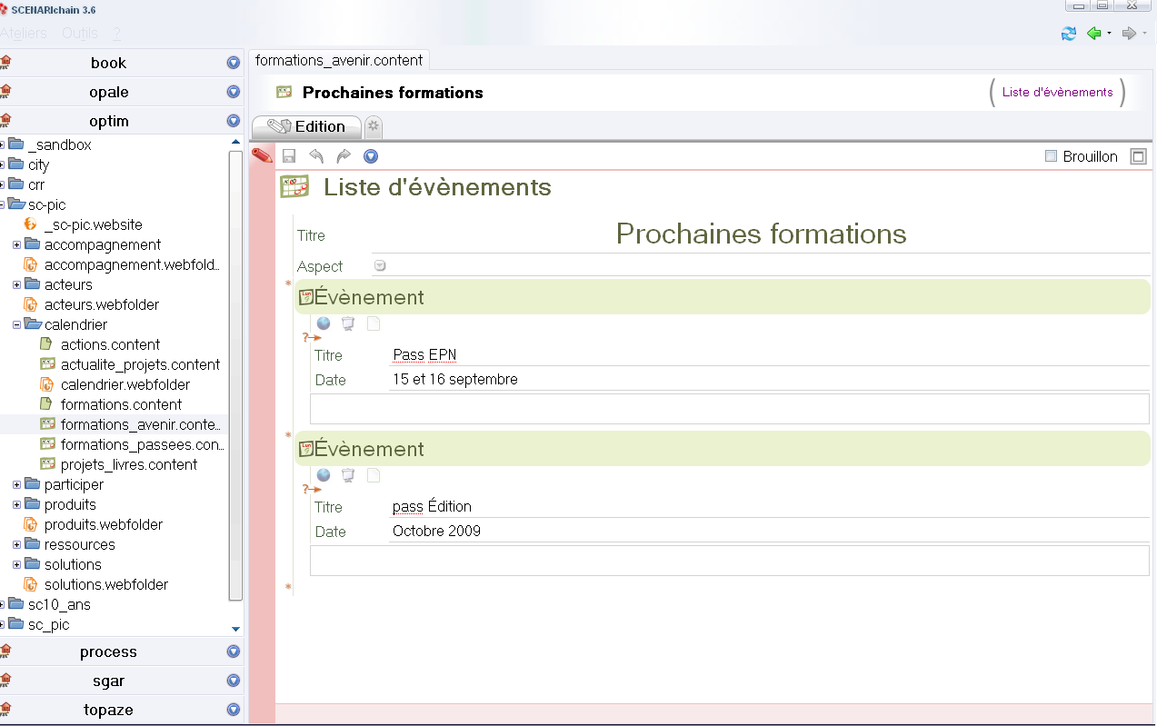Click the save floppy disk icon

click(x=289, y=156)
